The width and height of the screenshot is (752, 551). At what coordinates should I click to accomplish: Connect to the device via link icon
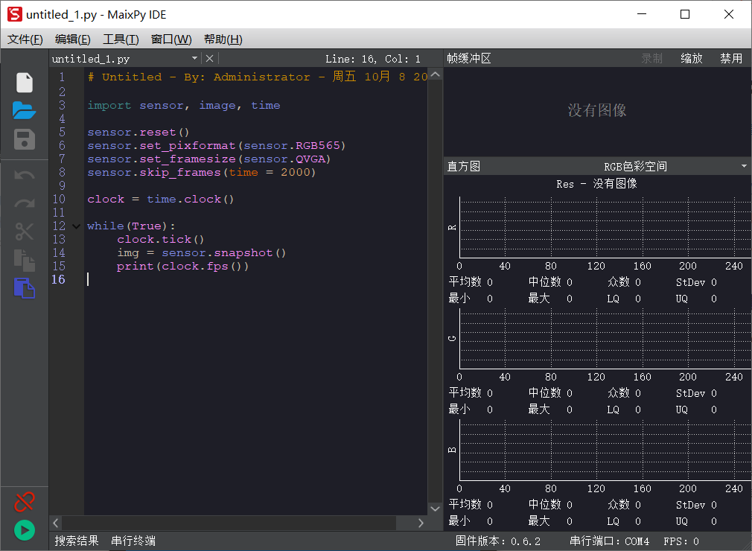pyautogui.click(x=24, y=501)
